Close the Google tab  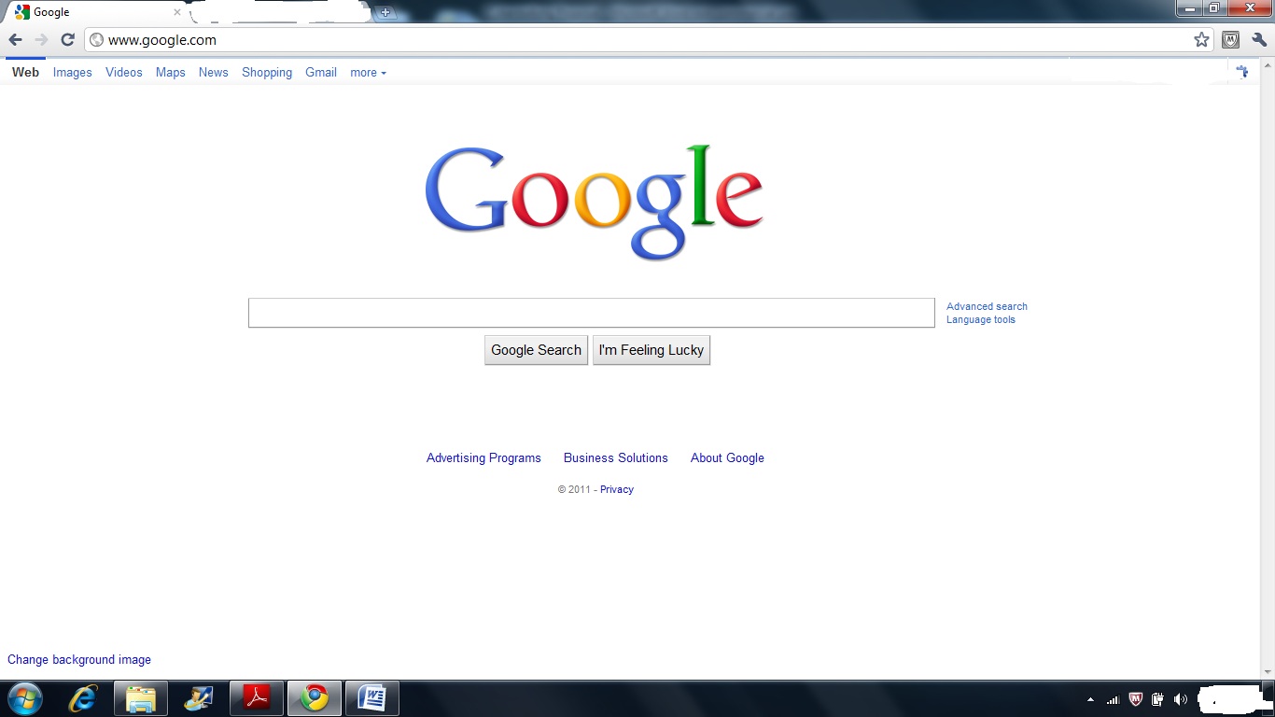click(177, 13)
